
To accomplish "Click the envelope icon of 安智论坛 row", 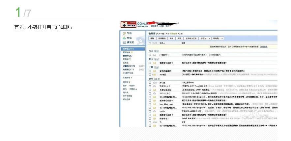I will [155, 119].
